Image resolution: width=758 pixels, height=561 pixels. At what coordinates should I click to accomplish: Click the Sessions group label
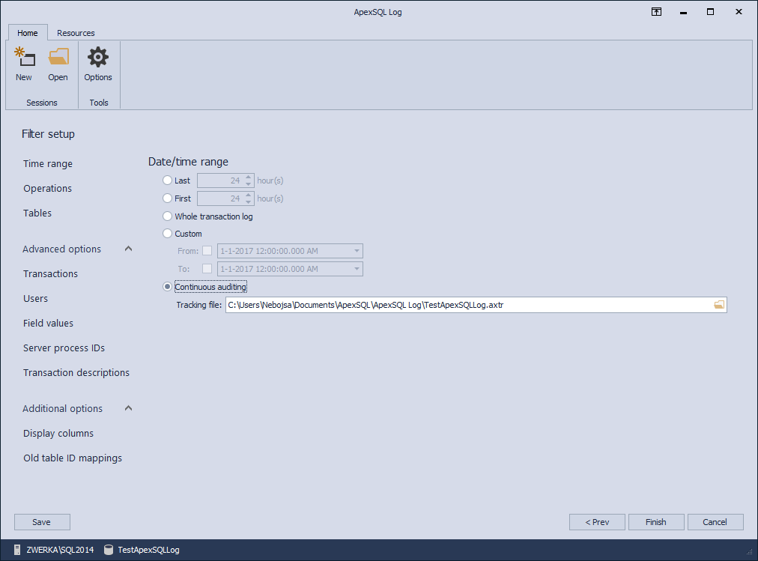[42, 103]
